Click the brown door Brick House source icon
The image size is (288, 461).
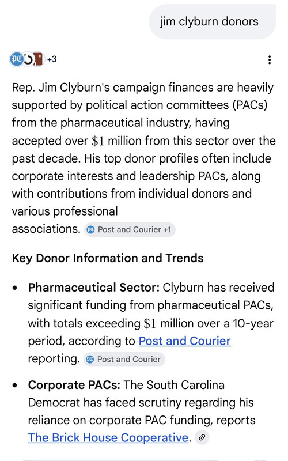(38, 59)
